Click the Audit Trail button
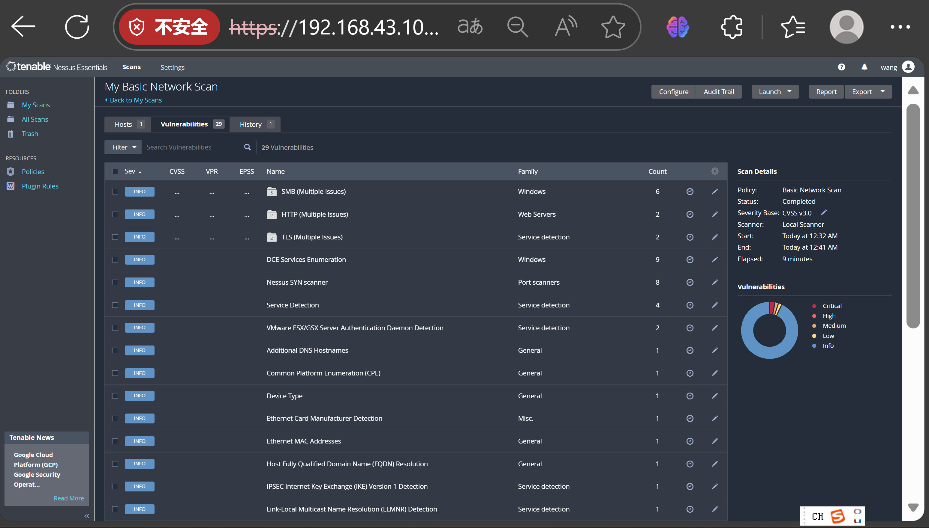 (718, 91)
